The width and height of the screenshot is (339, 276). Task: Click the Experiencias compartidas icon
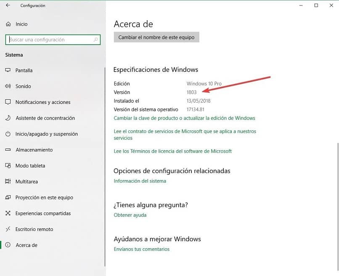point(8,213)
